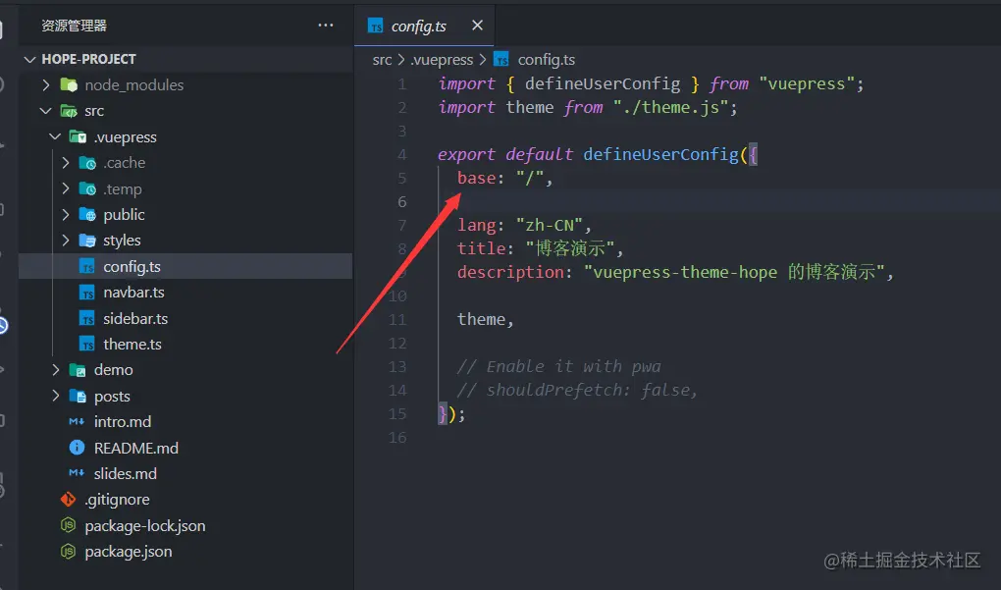This screenshot has height=590, width=1001.
Task: Click the "博客演示" title string
Action: (569, 248)
